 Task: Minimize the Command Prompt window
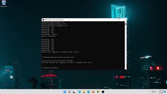click(x=114, y=20)
